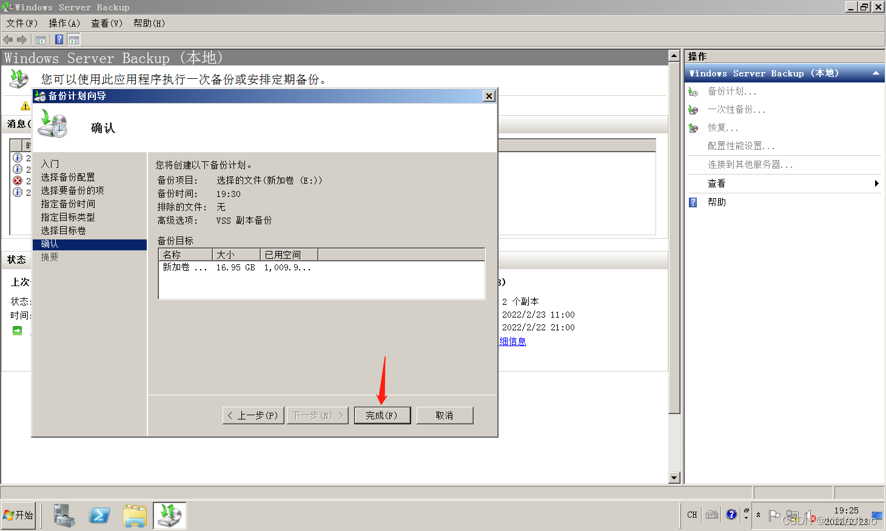The height and width of the screenshot is (531, 886).
Task: Toggle the show/hide action pane toolbar icon
Action: [74, 40]
